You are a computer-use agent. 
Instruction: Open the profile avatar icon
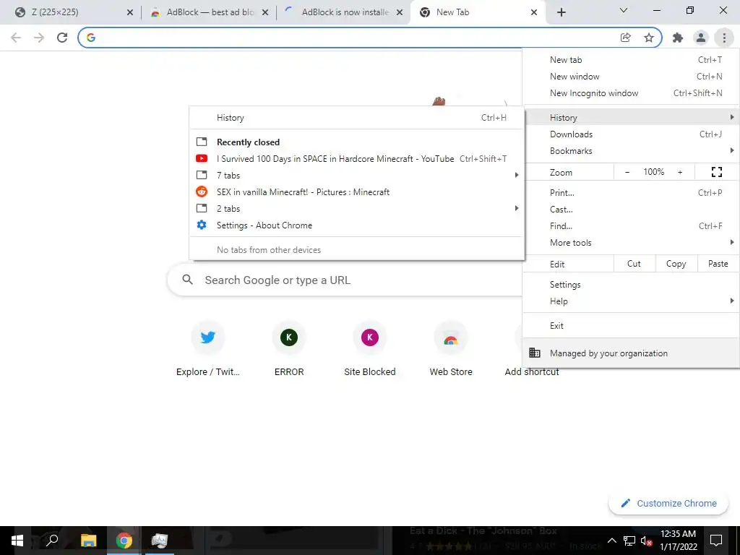(701, 38)
